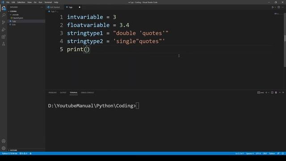Open the View menu
This screenshot has width=286, height=161.
(x=29, y=2)
